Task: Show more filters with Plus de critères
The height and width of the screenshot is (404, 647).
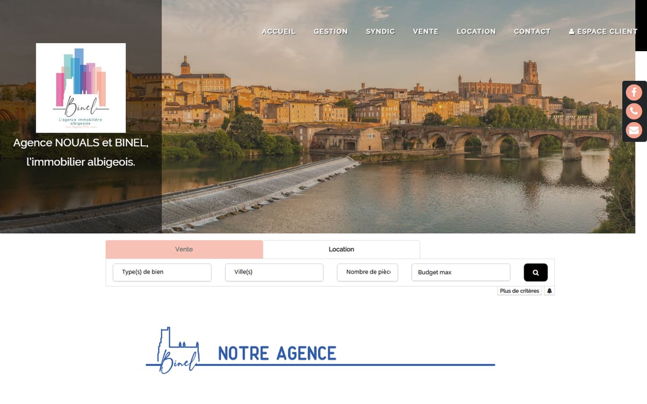Action: coord(519,291)
